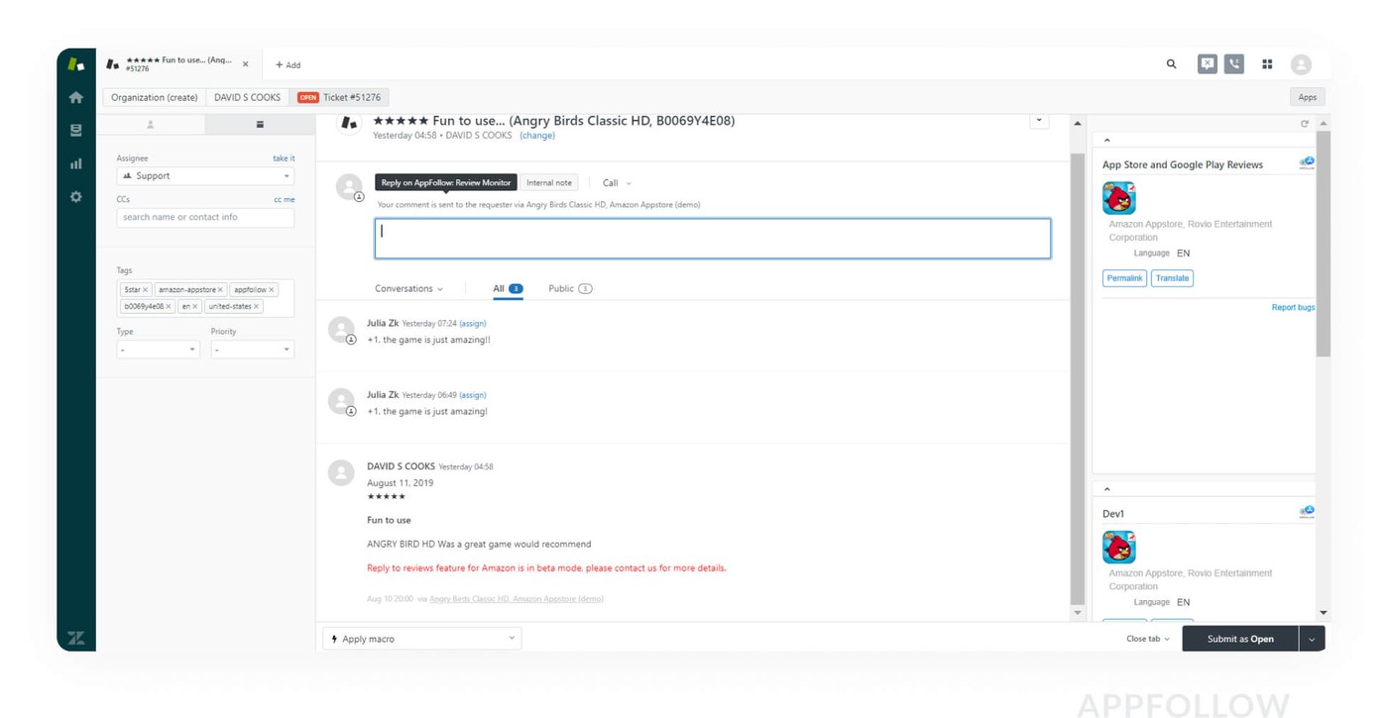Open the user profile avatar menu
This screenshot has width=1388, height=718.
point(1301,64)
